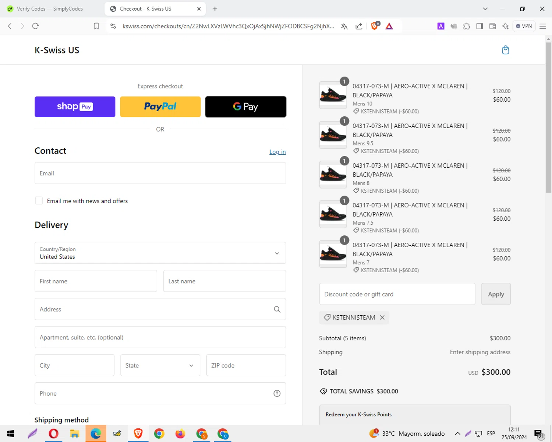The image size is (552, 442).
Task: Click the Apply discount button
Action: point(496,294)
